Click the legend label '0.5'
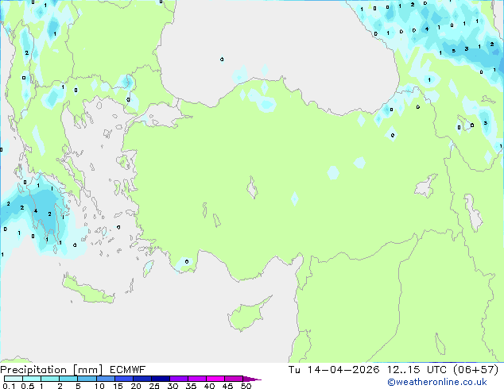This screenshot has height=389, width=504. [x=27, y=386]
